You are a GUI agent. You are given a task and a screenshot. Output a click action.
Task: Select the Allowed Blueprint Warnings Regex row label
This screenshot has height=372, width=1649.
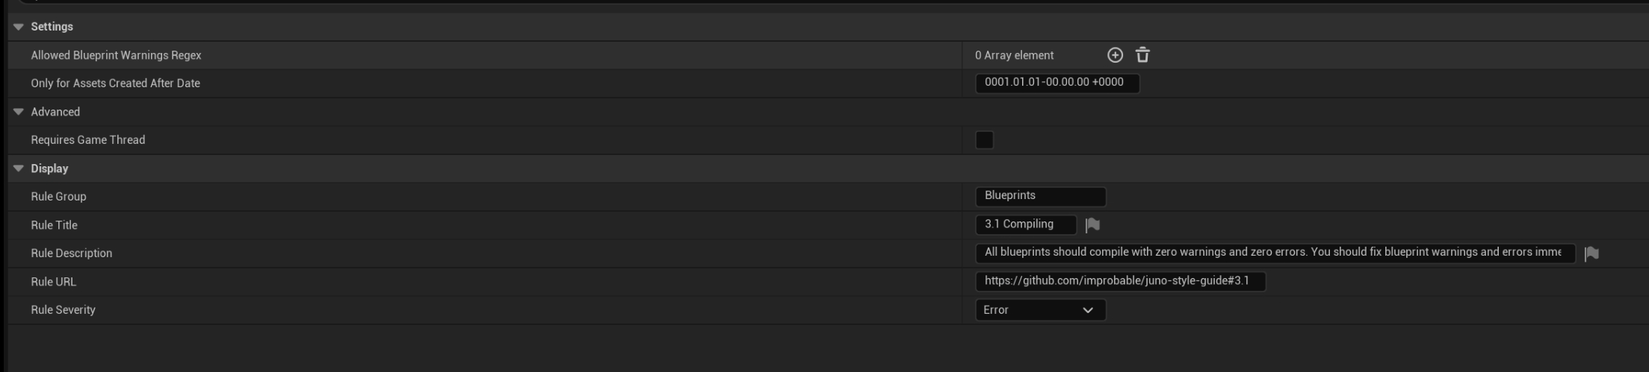[116, 55]
